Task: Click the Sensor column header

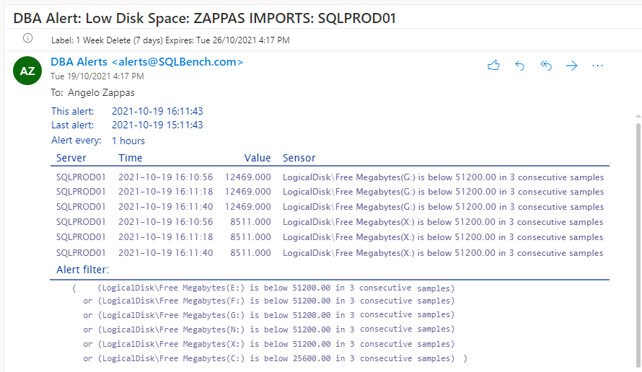Action: point(299,158)
